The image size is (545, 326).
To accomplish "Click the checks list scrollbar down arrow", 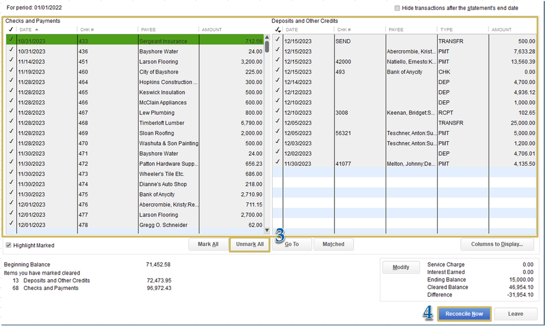I will click(x=267, y=230).
